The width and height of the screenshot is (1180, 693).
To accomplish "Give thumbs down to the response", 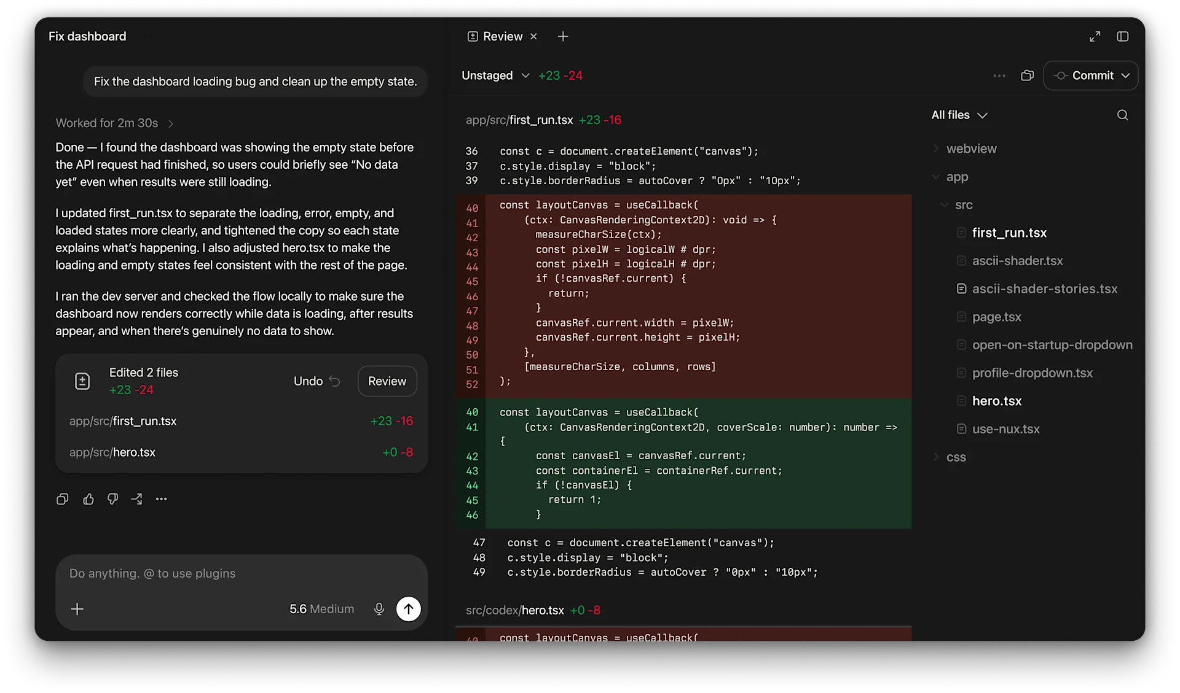I will (x=112, y=499).
